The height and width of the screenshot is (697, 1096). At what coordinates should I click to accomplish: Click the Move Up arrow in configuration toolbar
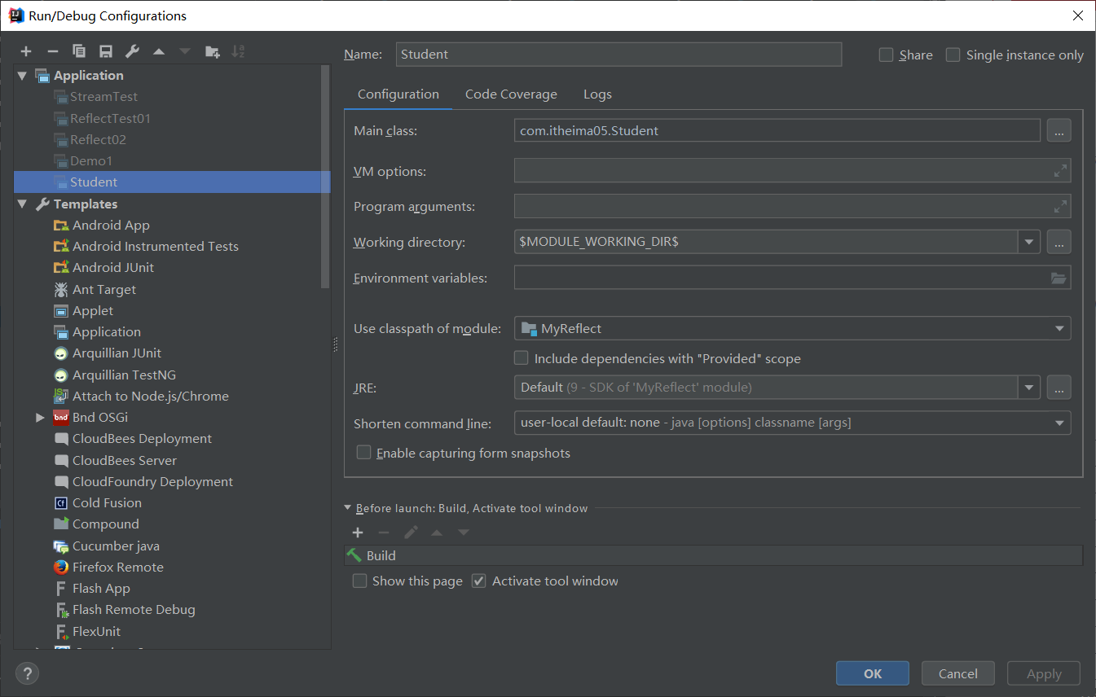pos(159,51)
